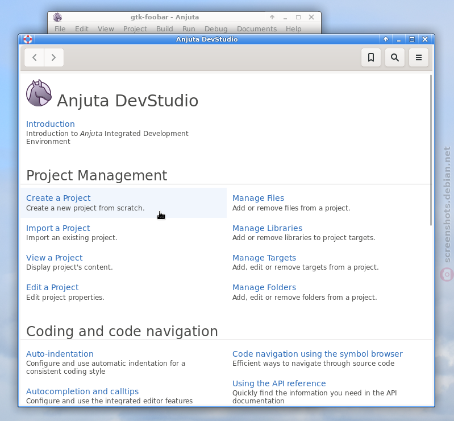
Task: Minimize the gtk-foobar Anjuta window
Action: click(x=285, y=17)
